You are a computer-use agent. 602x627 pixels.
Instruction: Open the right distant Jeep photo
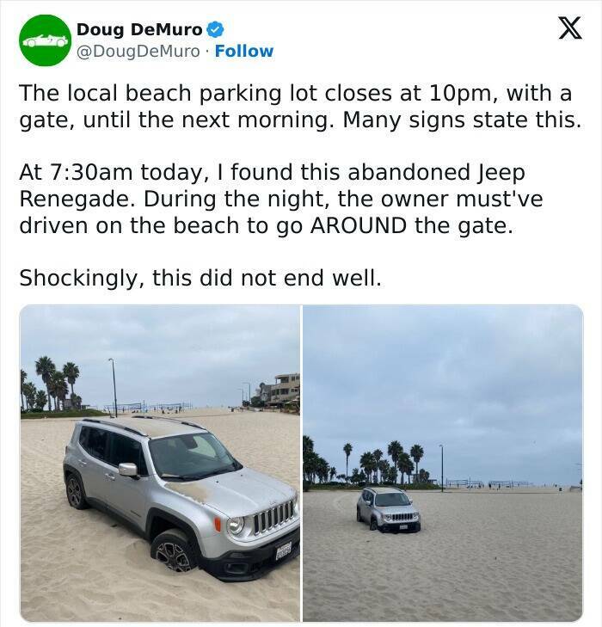coord(442,463)
